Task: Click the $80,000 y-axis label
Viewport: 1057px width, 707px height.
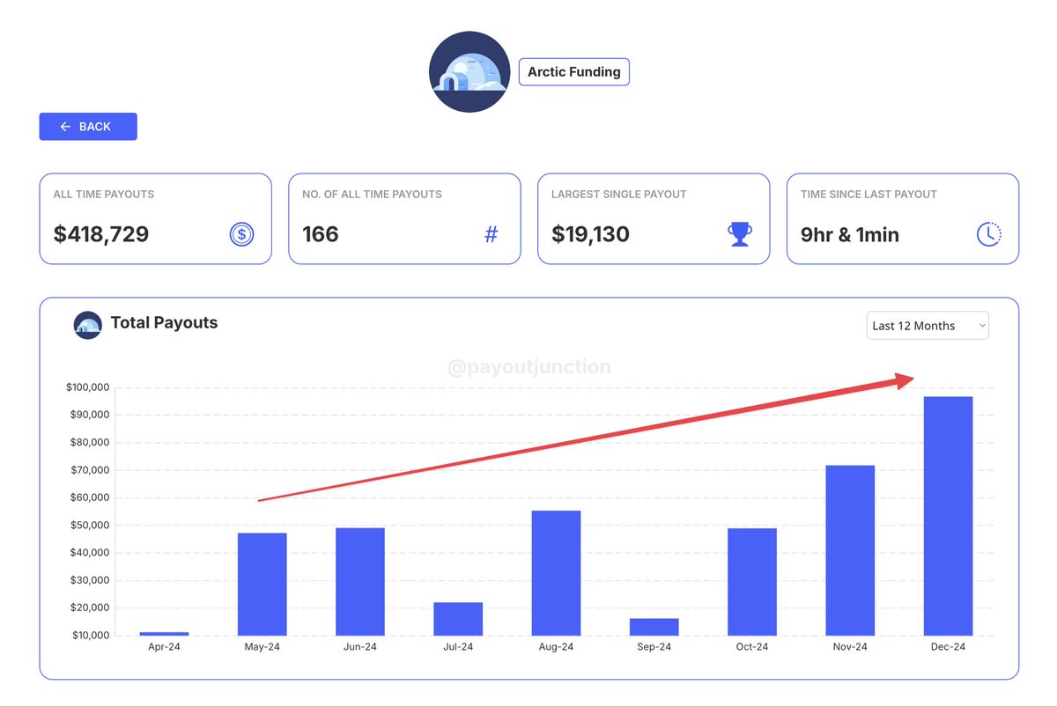Action: pos(90,443)
